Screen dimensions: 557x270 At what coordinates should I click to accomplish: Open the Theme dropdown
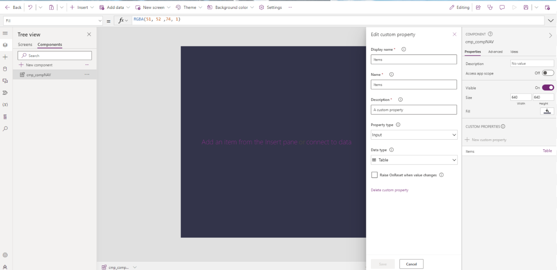click(x=189, y=7)
